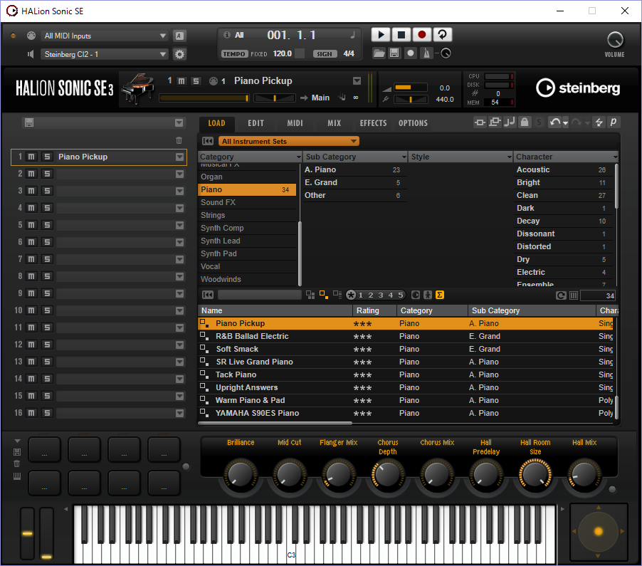The width and height of the screenshot is (642, 566).
Task: Switch to the EDIT tab
Action: [x=256, y=122]
